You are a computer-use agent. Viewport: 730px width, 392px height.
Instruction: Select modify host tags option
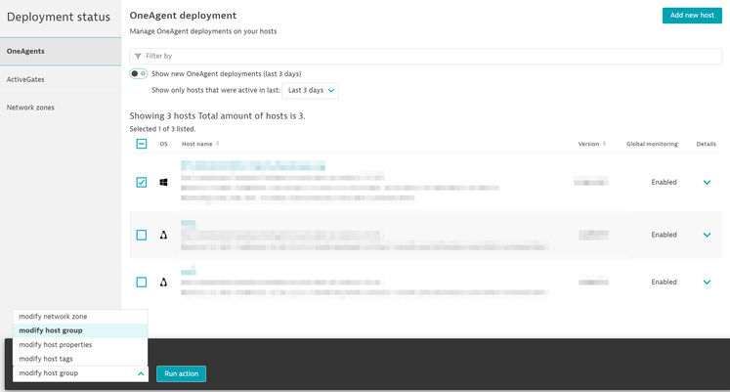[x=80, y=359]
